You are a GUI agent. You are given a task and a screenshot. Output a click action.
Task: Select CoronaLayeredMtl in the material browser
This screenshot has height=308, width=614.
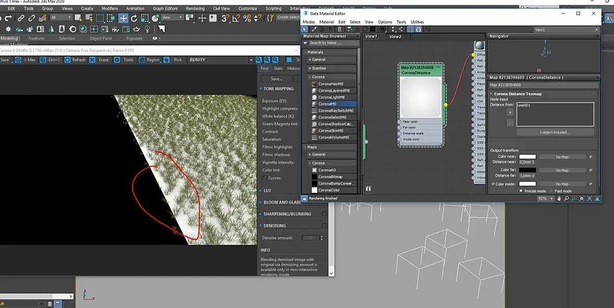tap(334, 91)
